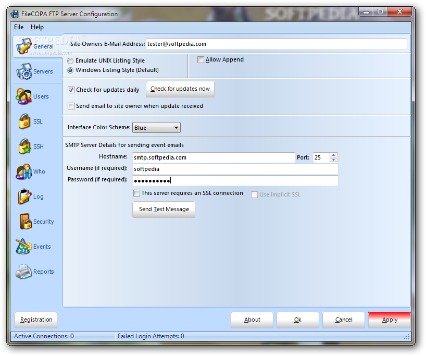Switch to the Users tab label

pyautogui.click(x=41, y=96)
